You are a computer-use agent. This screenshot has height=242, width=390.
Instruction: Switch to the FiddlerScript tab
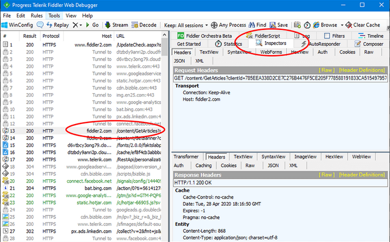[263, 36]
